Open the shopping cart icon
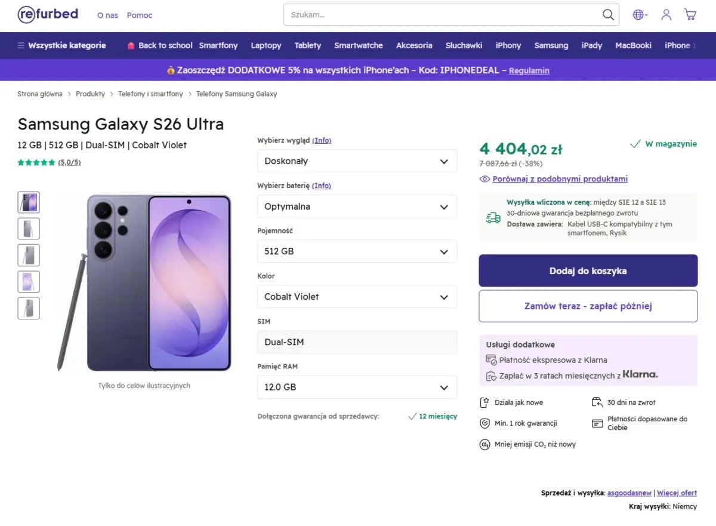This screenshot has width=716, height=526. click(690, 14)
